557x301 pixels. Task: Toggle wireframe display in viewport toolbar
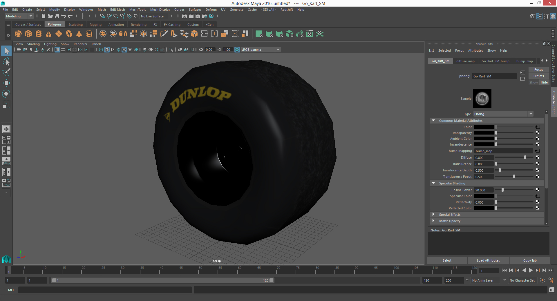pos(101,50)
